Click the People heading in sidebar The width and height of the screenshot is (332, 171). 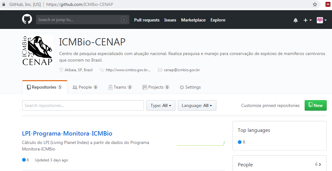[245, 165]
